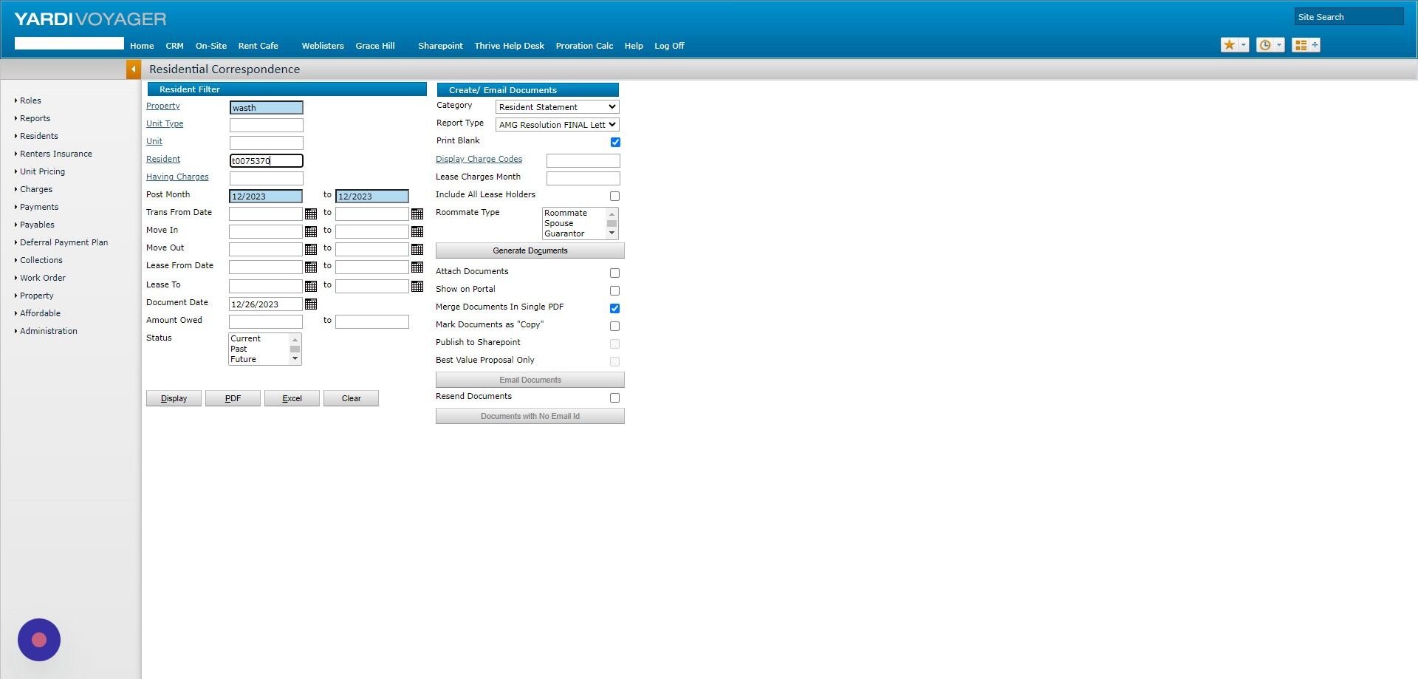Enable Include All Lease Holders

coord(614,196)
